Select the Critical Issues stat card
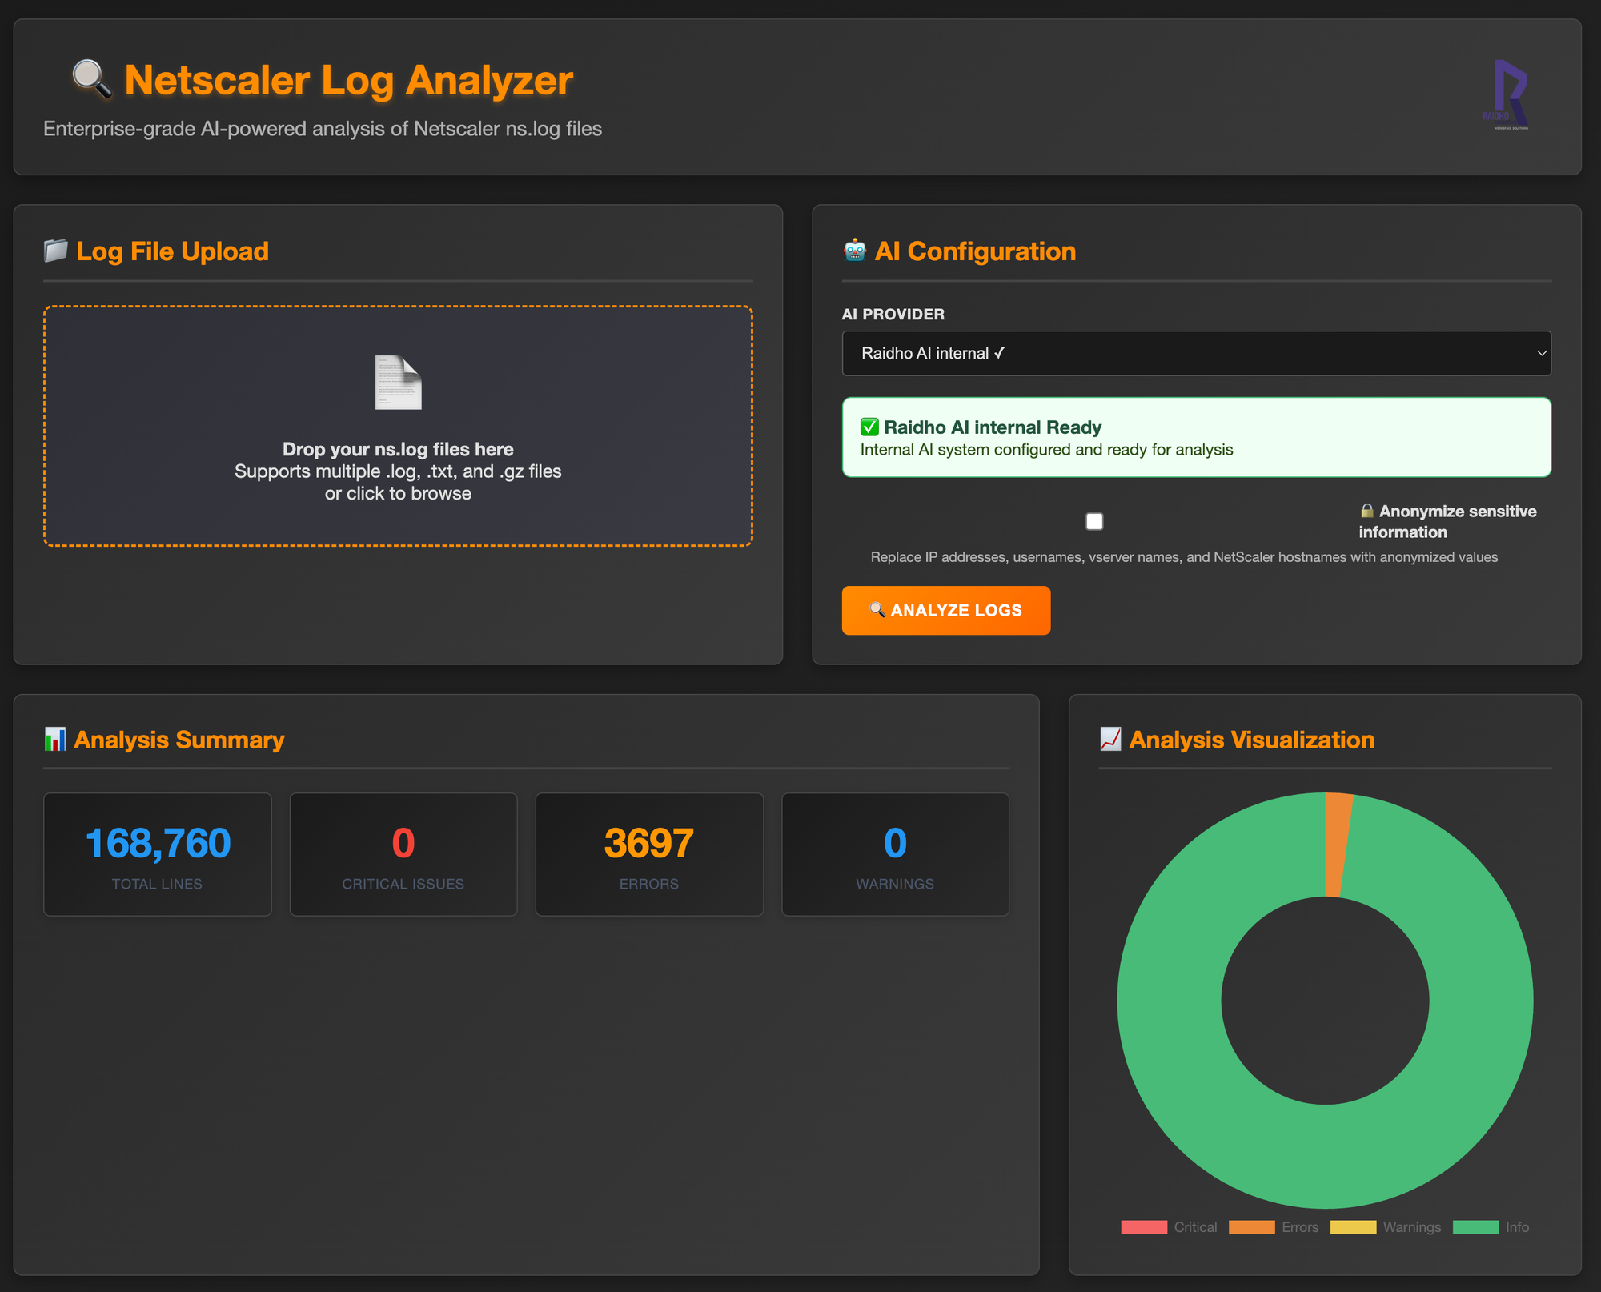1601x1292 pixels. click(x=403, y=854)
